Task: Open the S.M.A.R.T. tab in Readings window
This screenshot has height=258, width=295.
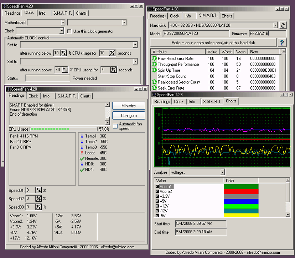Action: 67,96
